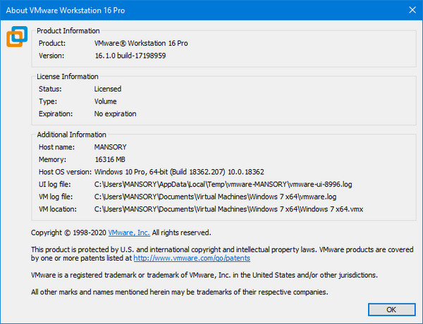The width and height of the screenshot is (423, 324).
Task: Click the No expiration value
Action: point(115,113)
